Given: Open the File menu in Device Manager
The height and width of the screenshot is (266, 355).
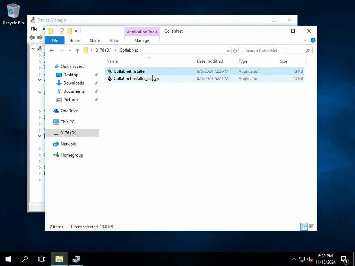Looking at the screenshot, I should pyautogui.click(x=34, y=29).
